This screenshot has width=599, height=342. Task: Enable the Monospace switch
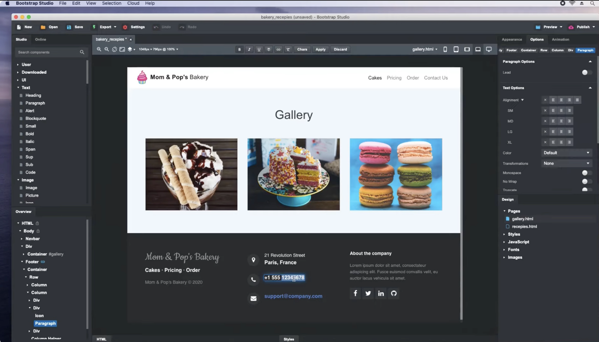[586, 173]
